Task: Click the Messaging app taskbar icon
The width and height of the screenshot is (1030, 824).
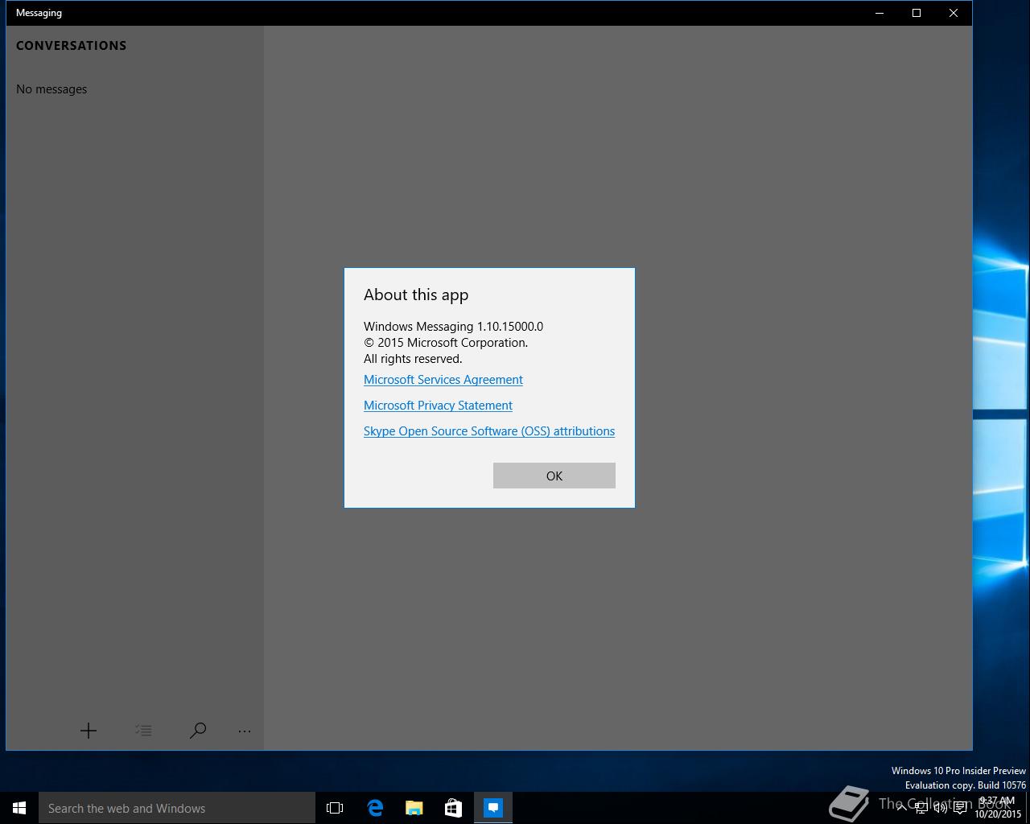Action: pyautogui.click(x=493, y=808)
